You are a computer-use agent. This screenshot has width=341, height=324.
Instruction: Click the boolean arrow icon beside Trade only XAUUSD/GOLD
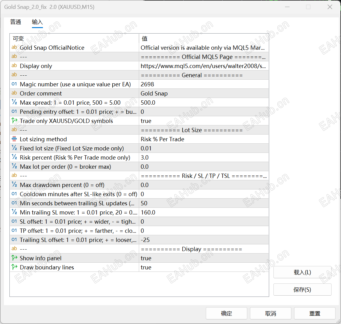tap(14, 121)
